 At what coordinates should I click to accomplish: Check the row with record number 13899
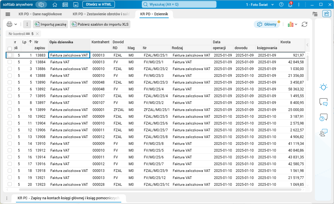[10, 110]
